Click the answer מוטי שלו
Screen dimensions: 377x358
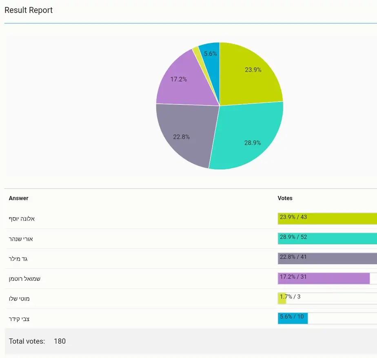coord(19,299)
